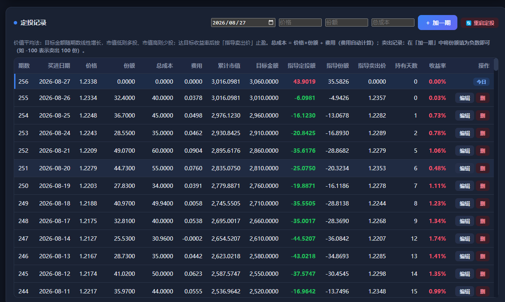Edit the record for period 251

pos(464,169)
